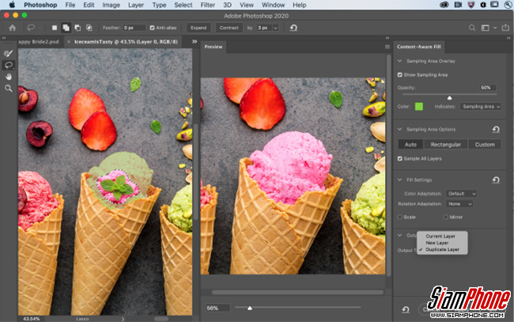Click the search icon in options bar

(472, 28)
